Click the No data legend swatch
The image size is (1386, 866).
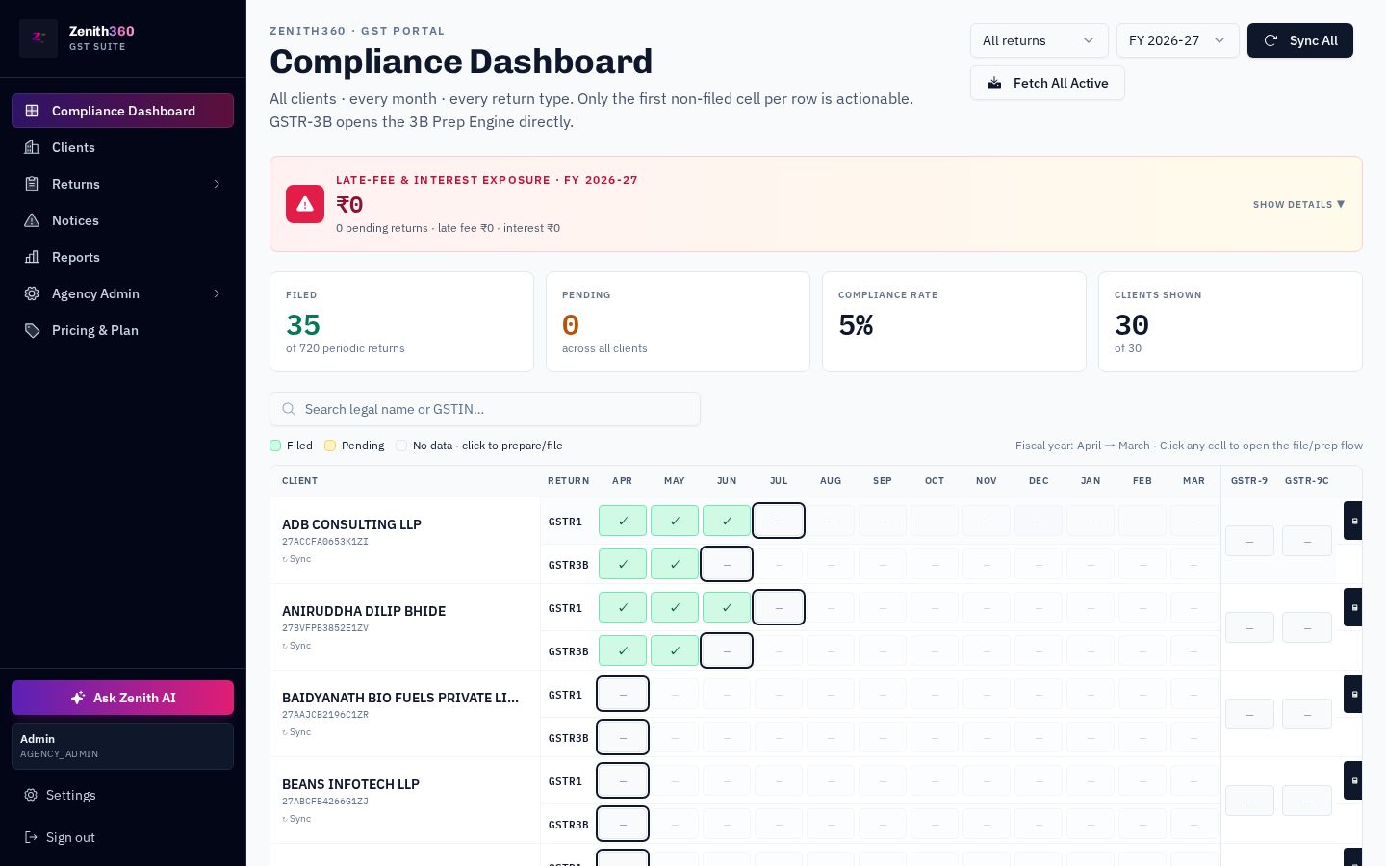click(401, 446)
